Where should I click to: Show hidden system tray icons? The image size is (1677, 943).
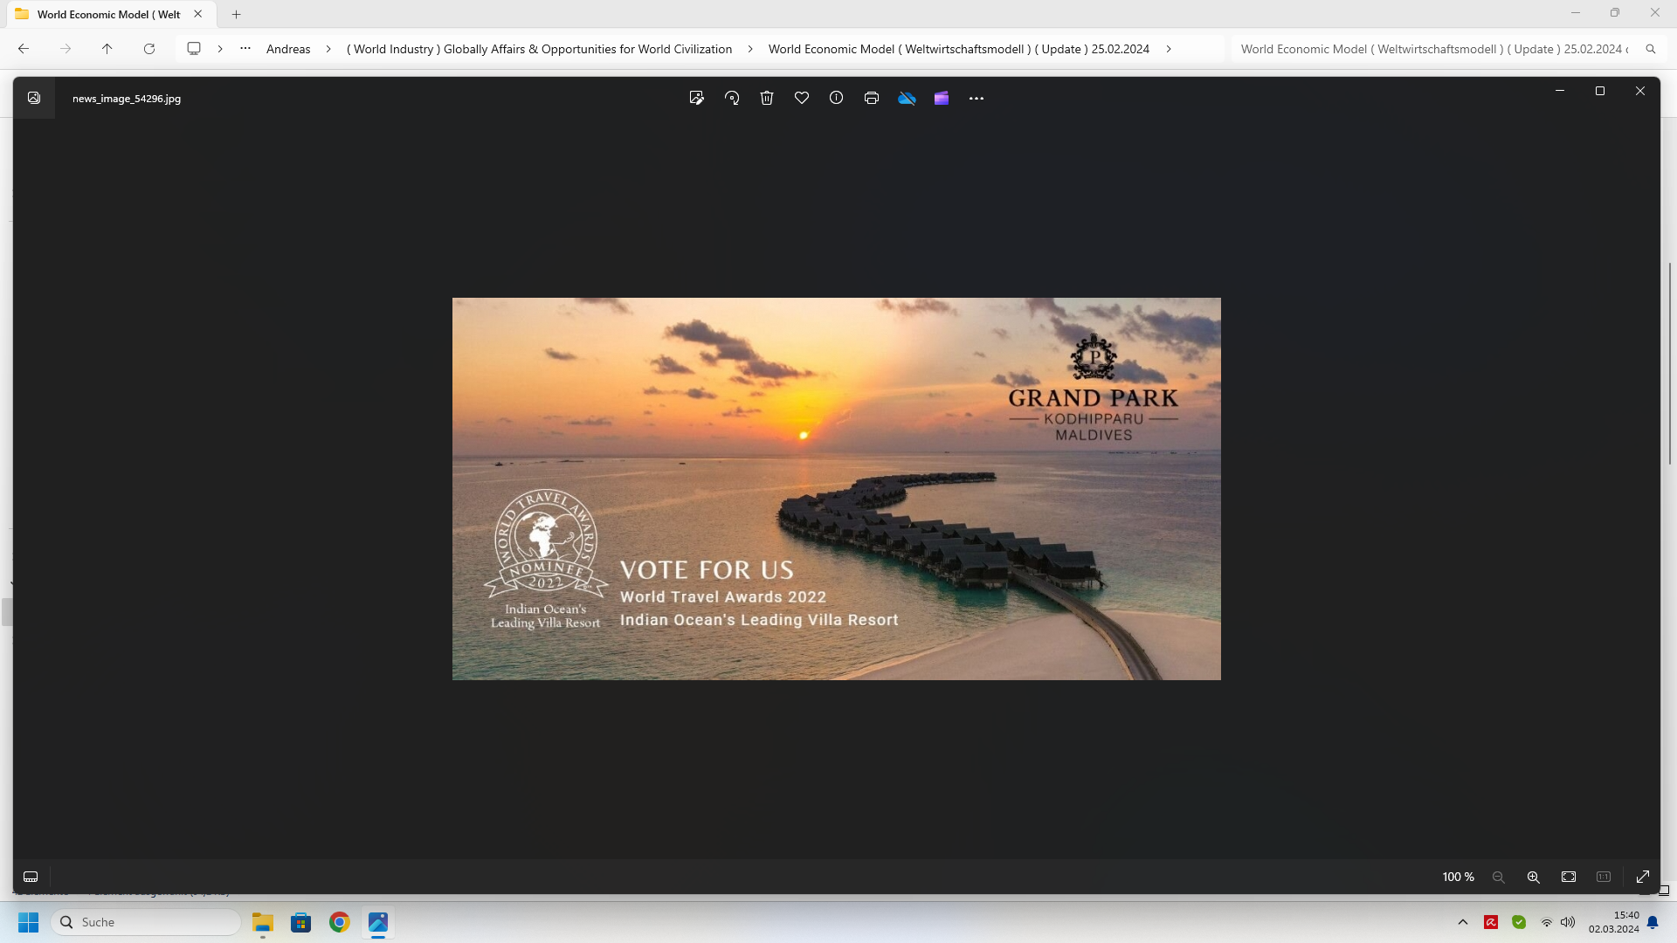1463,922
